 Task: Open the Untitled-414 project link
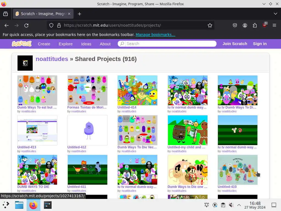[127, 107]
